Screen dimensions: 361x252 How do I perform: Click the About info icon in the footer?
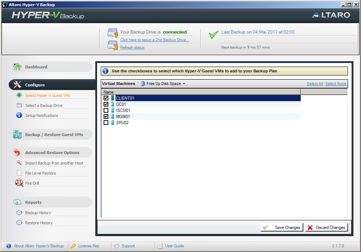[9, 246]
